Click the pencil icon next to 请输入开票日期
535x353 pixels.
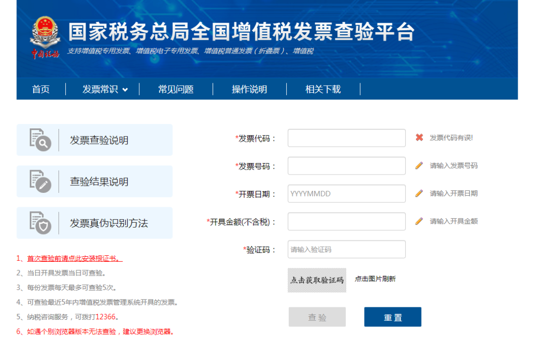click(420, 193)
